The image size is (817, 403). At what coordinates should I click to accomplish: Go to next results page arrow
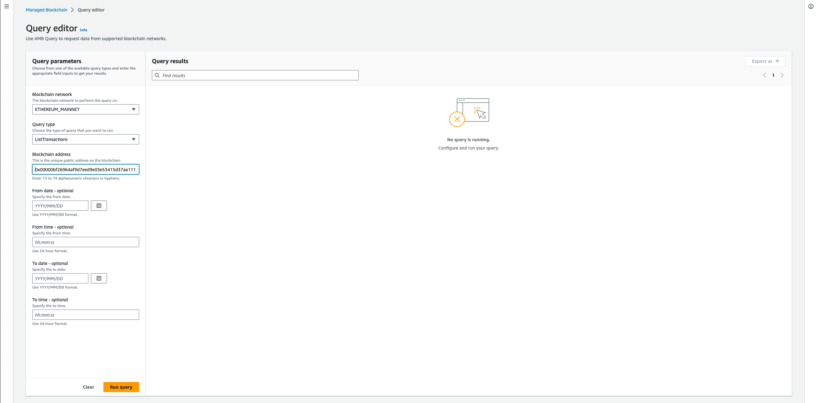[x=782, y=75]
